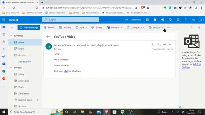The width and height of the screenshot is (205, 115).
Task: Open more actions for this message
Action: coord(170,45)
